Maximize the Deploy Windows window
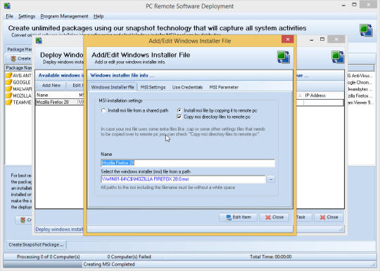The width and height of the screenshot is (380, 271). click(x=322, y=39)
